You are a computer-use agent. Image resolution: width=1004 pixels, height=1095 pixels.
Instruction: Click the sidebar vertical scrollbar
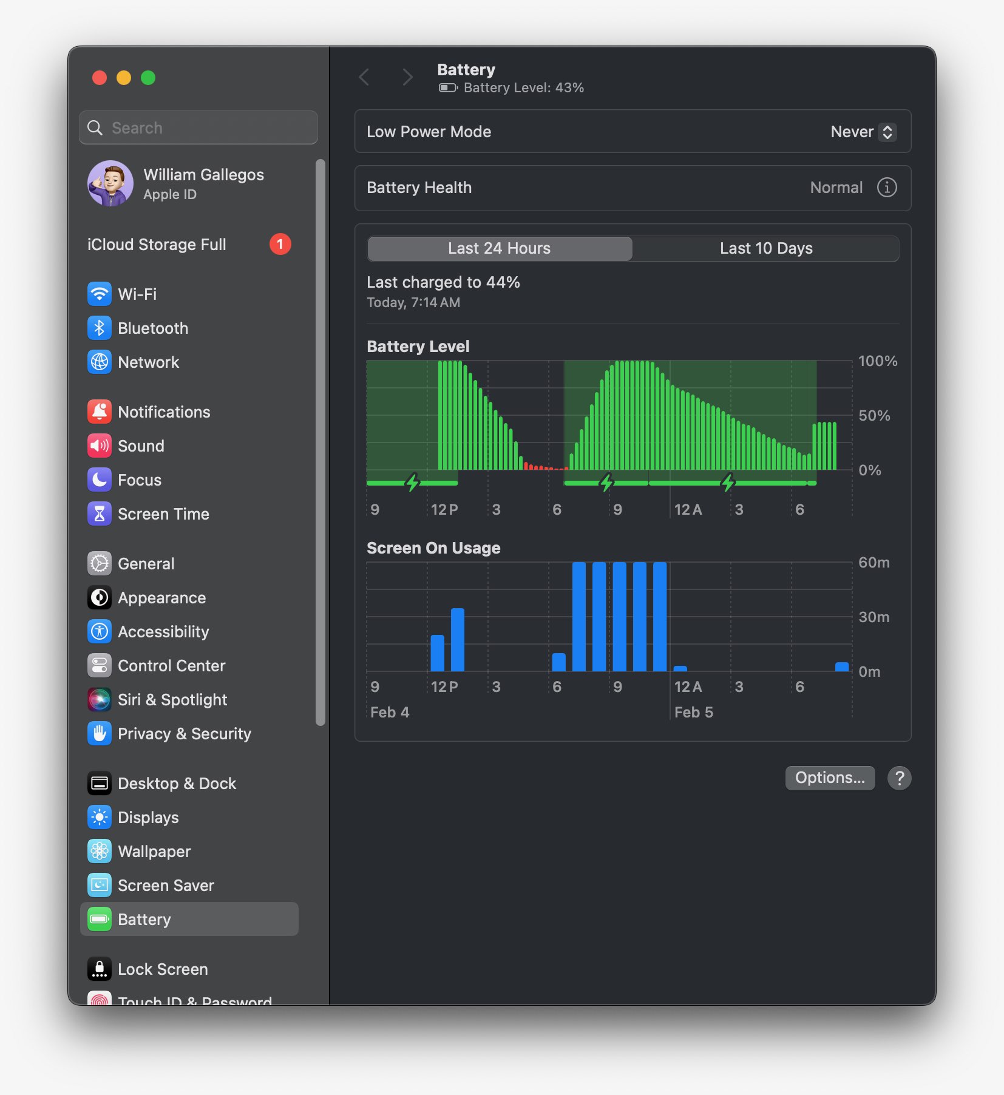321,442
